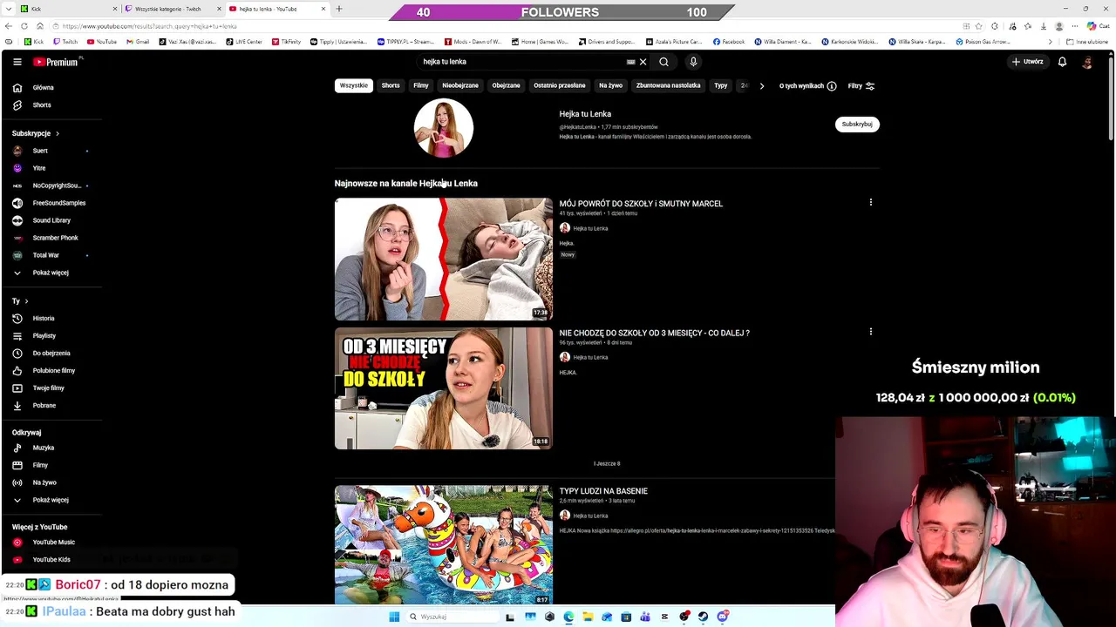Image resolution: width=1116 pixels, height=627 pixels.
Task: Open the notifications bell
Action: click(x=1062, y=62)
